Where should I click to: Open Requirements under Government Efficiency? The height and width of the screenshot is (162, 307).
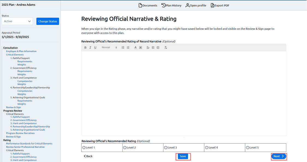tap(25, 71)
